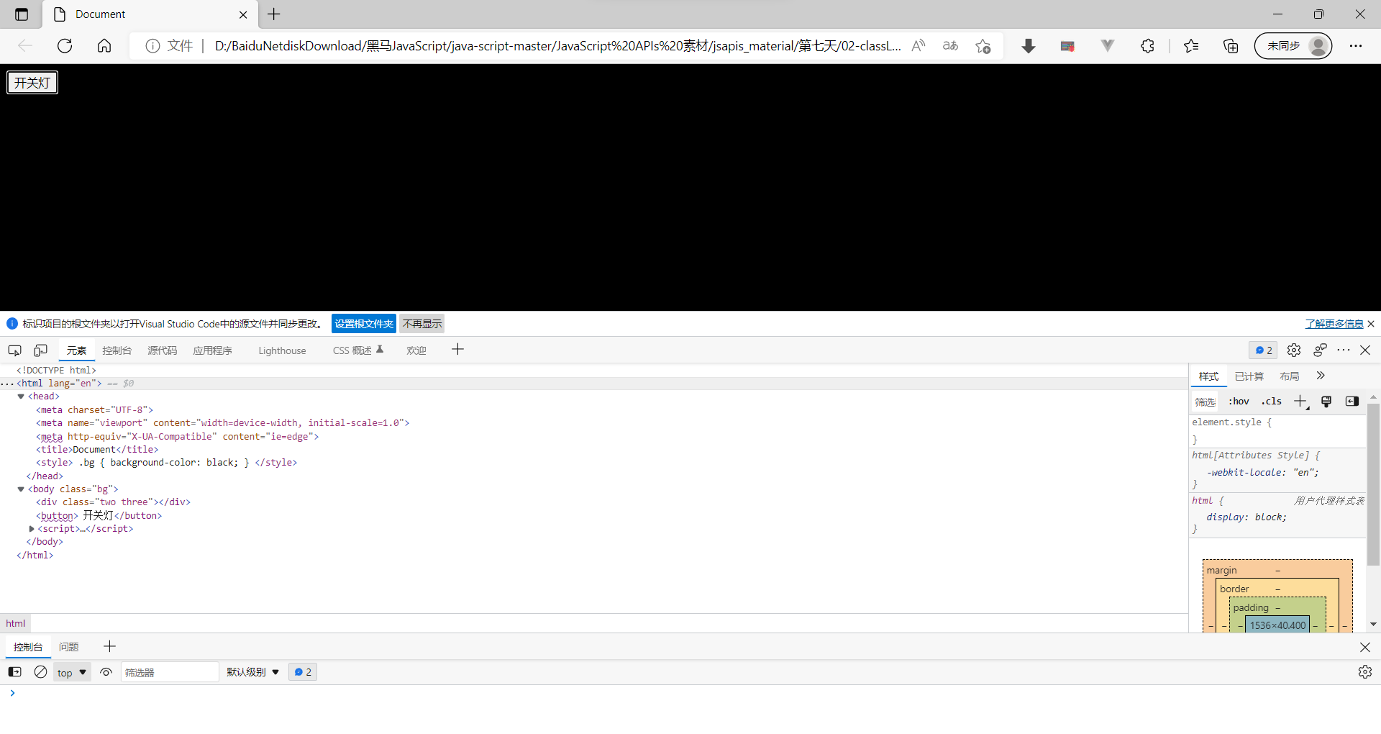
Task: Open DevTools settings gear icon
Action: pyautogui.click(x=1295, y=350)
